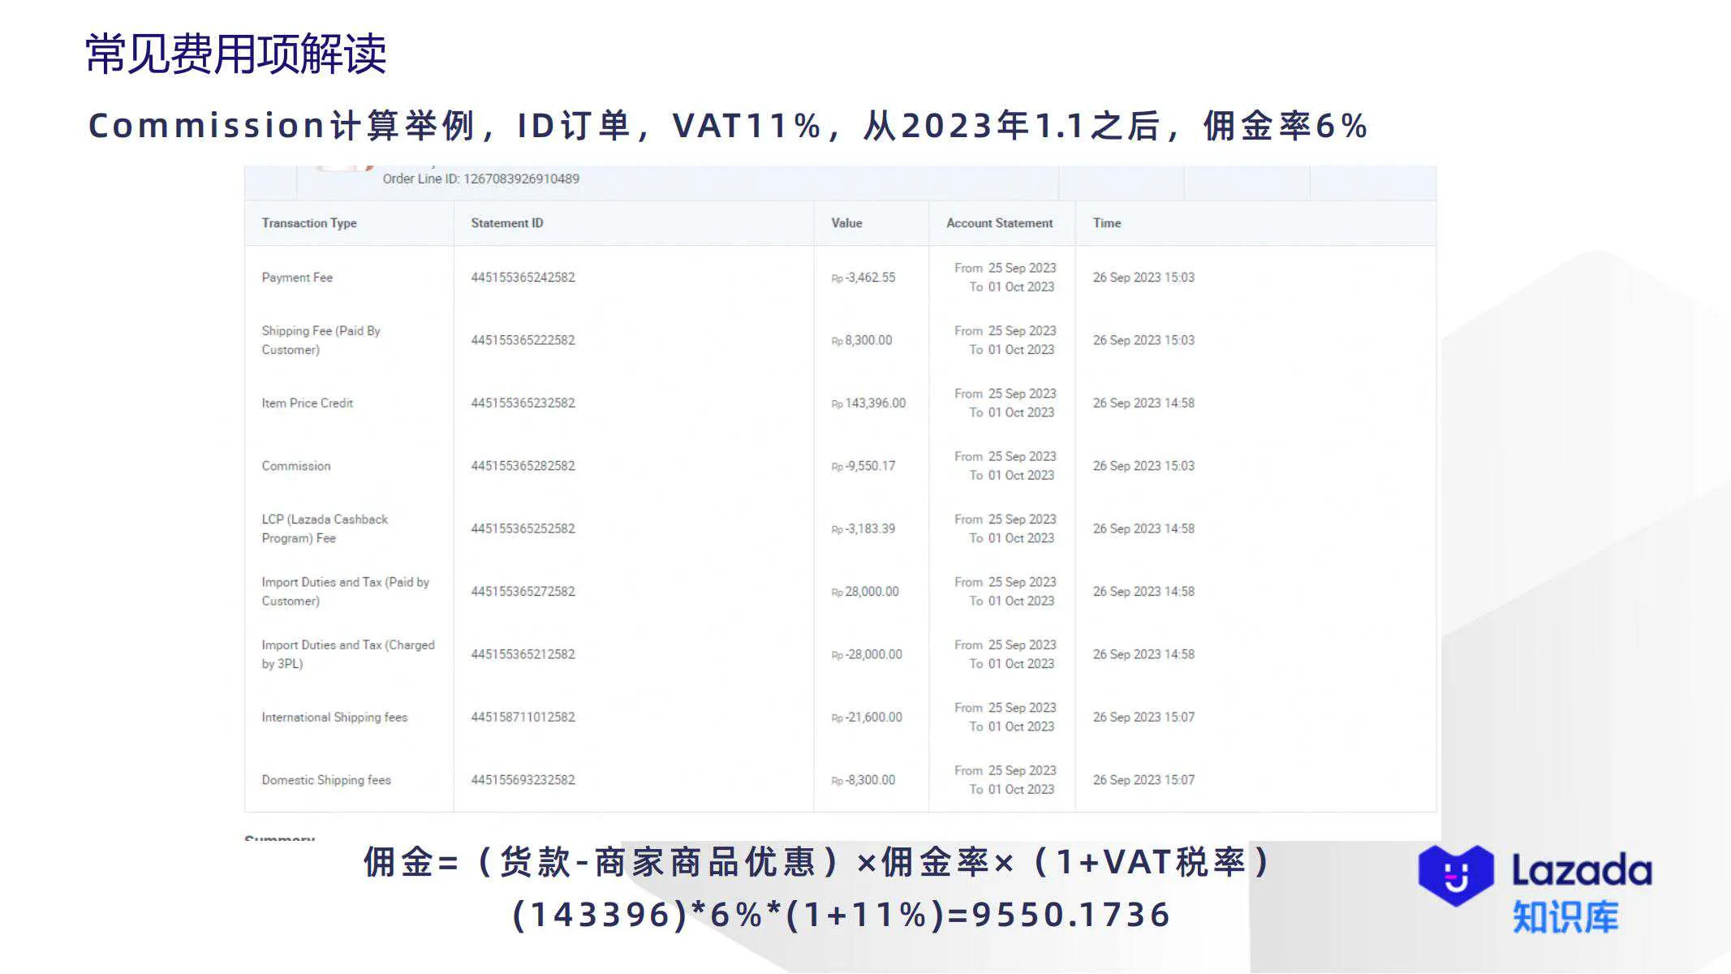
Task: Click the International Shipping fees entry
Action: coord(335,717)
